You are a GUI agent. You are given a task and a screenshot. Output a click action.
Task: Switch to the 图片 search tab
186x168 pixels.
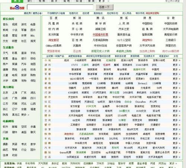(54, 1)
